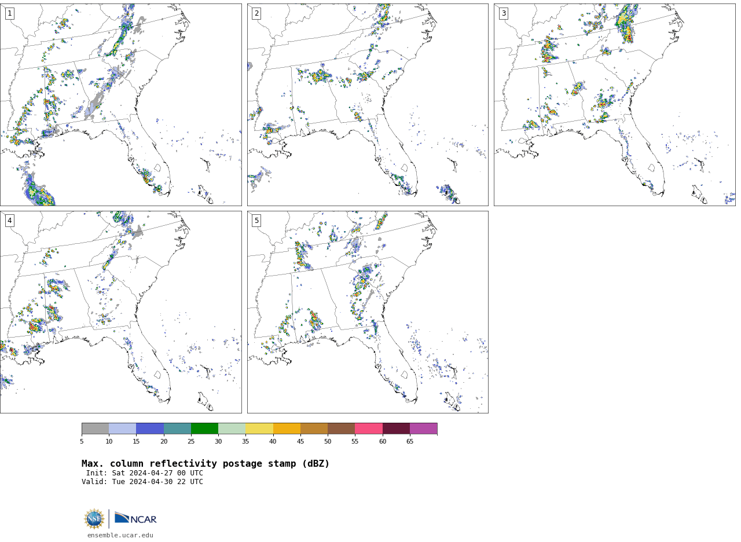Click the panel number label 4
The height and width of the screenshot is (542, 741).
tap(9, 221)
